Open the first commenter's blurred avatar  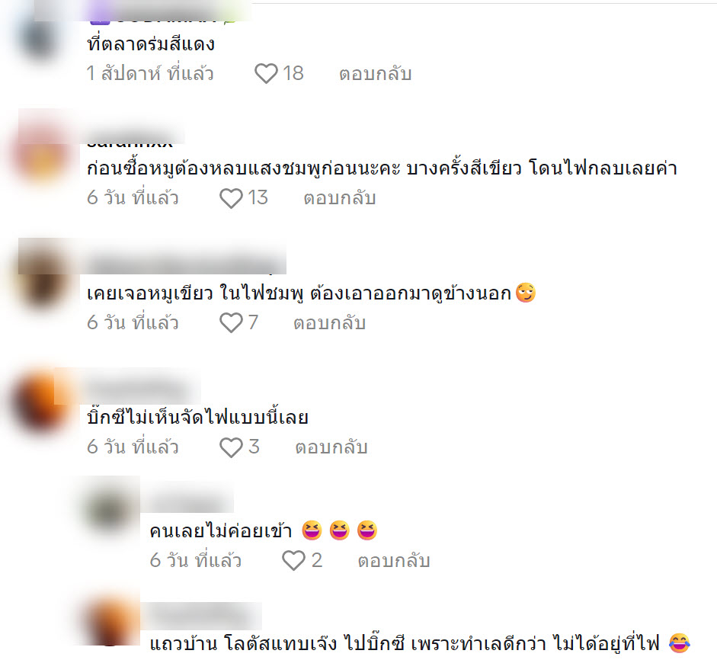(41, 39)
